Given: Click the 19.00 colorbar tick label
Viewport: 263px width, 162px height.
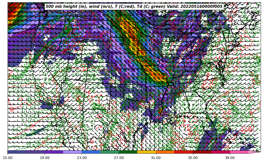Looking at the screenshot, I should point(45,158).
